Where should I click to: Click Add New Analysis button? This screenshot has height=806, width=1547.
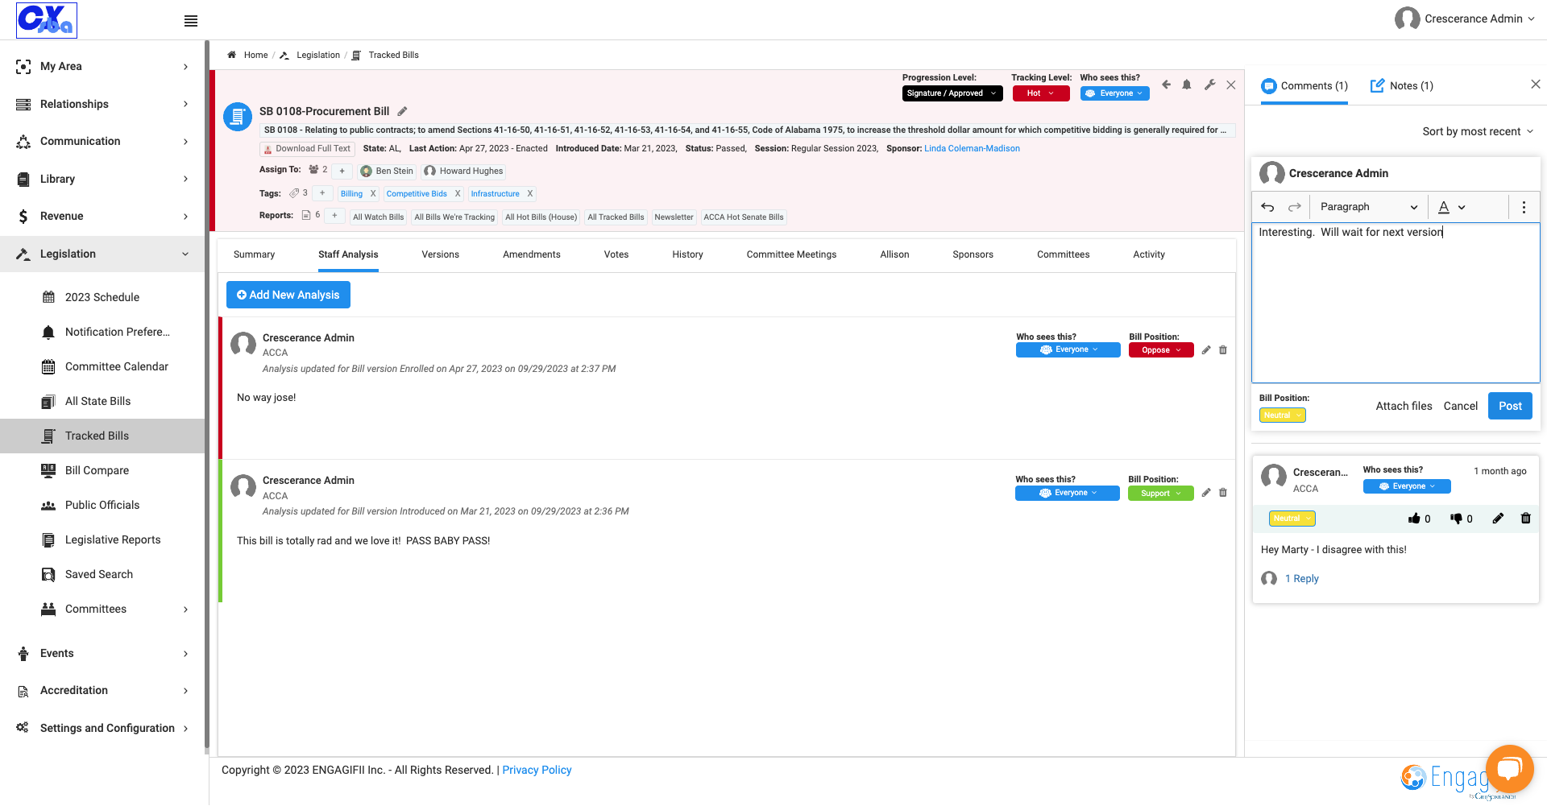click(288, 295)
